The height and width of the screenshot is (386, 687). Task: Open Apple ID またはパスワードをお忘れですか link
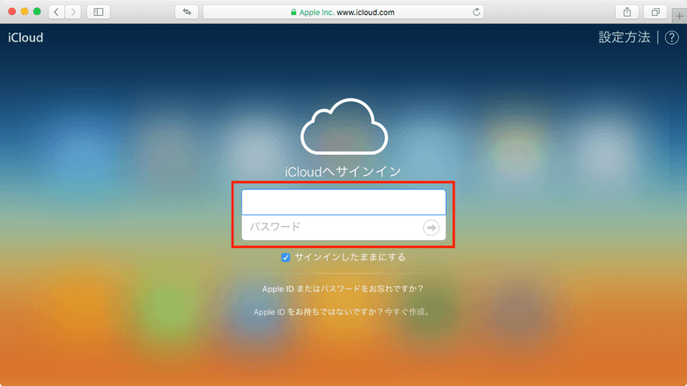(343, 289)
